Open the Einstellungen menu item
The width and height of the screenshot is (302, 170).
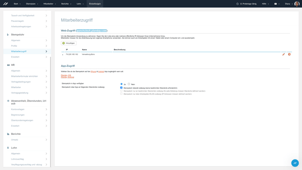[x=95, y=3]
